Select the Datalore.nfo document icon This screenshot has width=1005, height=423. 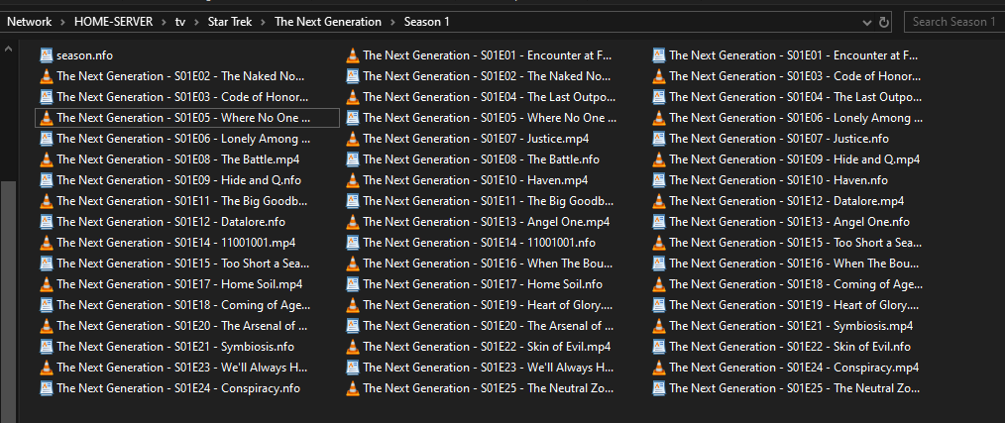(x=46, y=222)
